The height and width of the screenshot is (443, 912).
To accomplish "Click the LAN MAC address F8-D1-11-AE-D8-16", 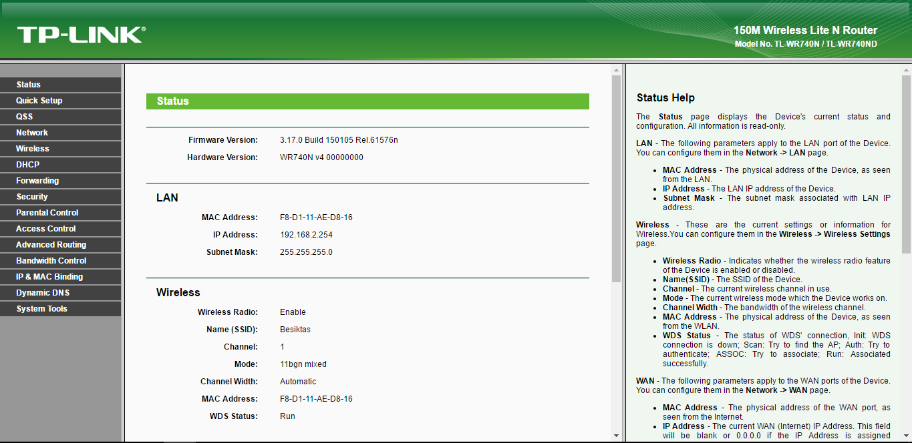I will pos(316,217).
